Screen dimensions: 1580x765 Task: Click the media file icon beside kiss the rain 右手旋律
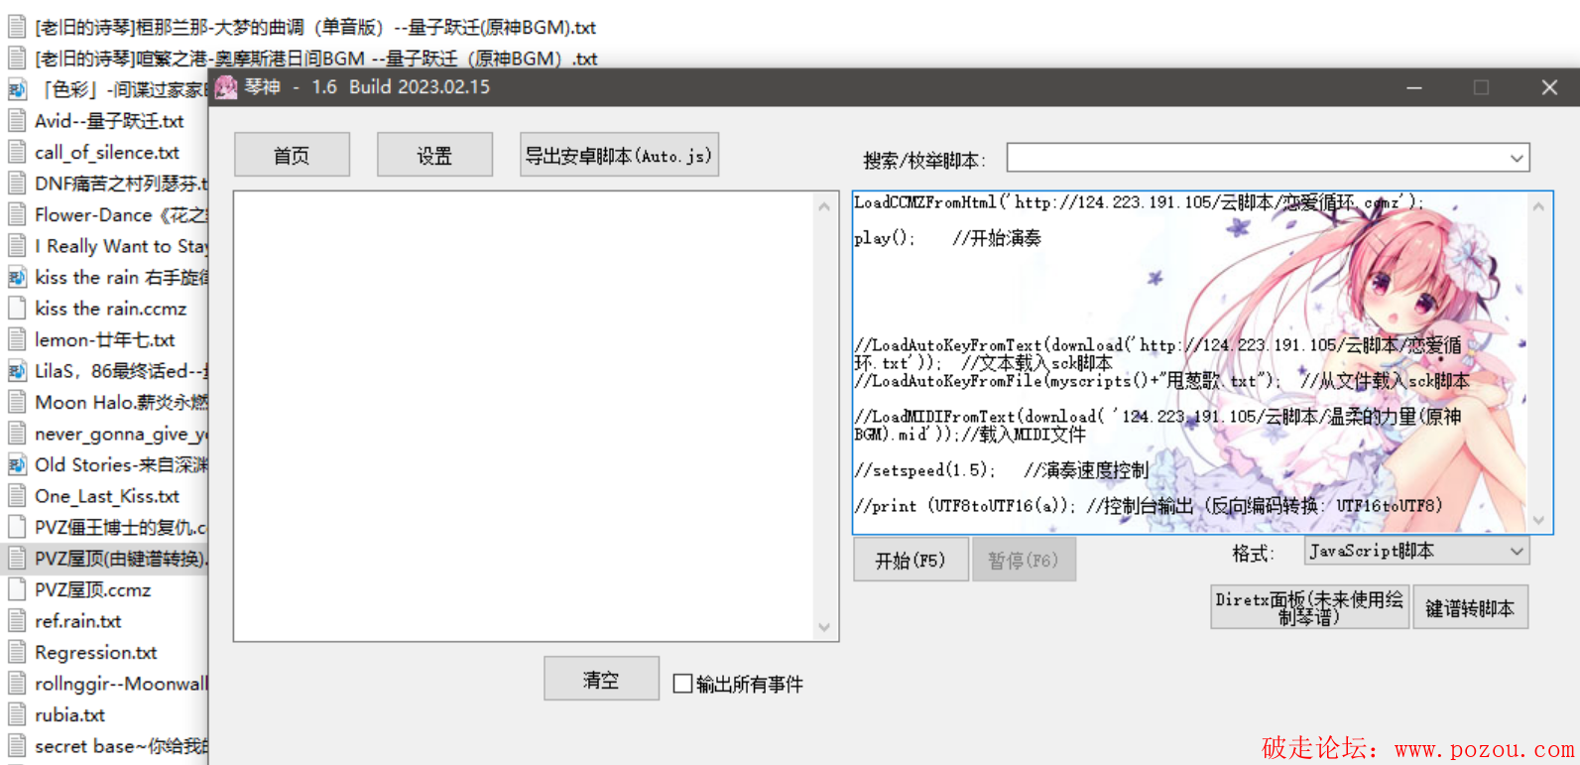tap(17, 278)
